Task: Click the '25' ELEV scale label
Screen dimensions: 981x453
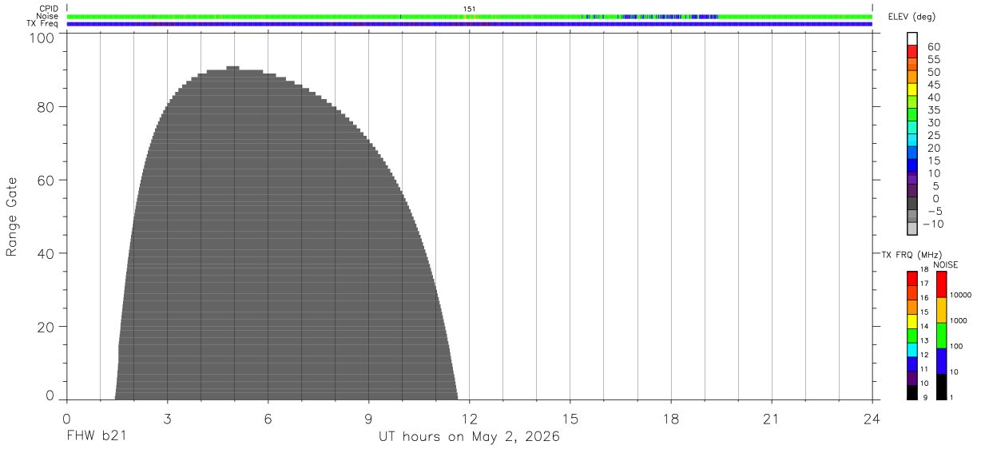Action: point(933,135)
